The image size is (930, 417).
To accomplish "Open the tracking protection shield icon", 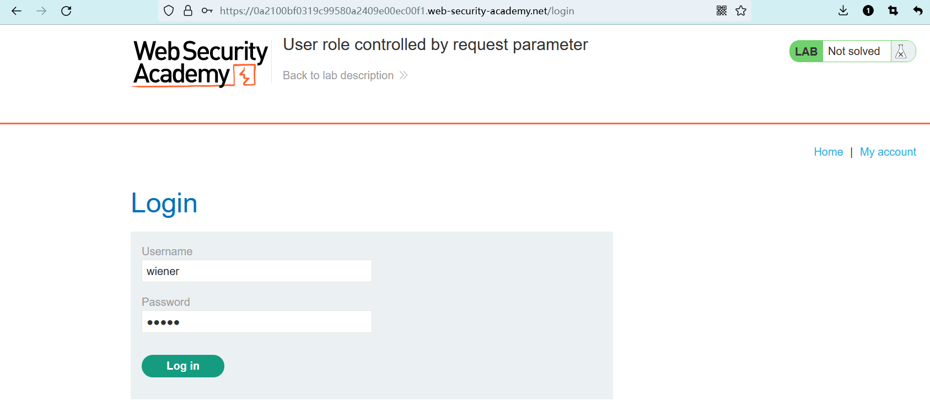I will pyautogui.click(x=169, y=11).
